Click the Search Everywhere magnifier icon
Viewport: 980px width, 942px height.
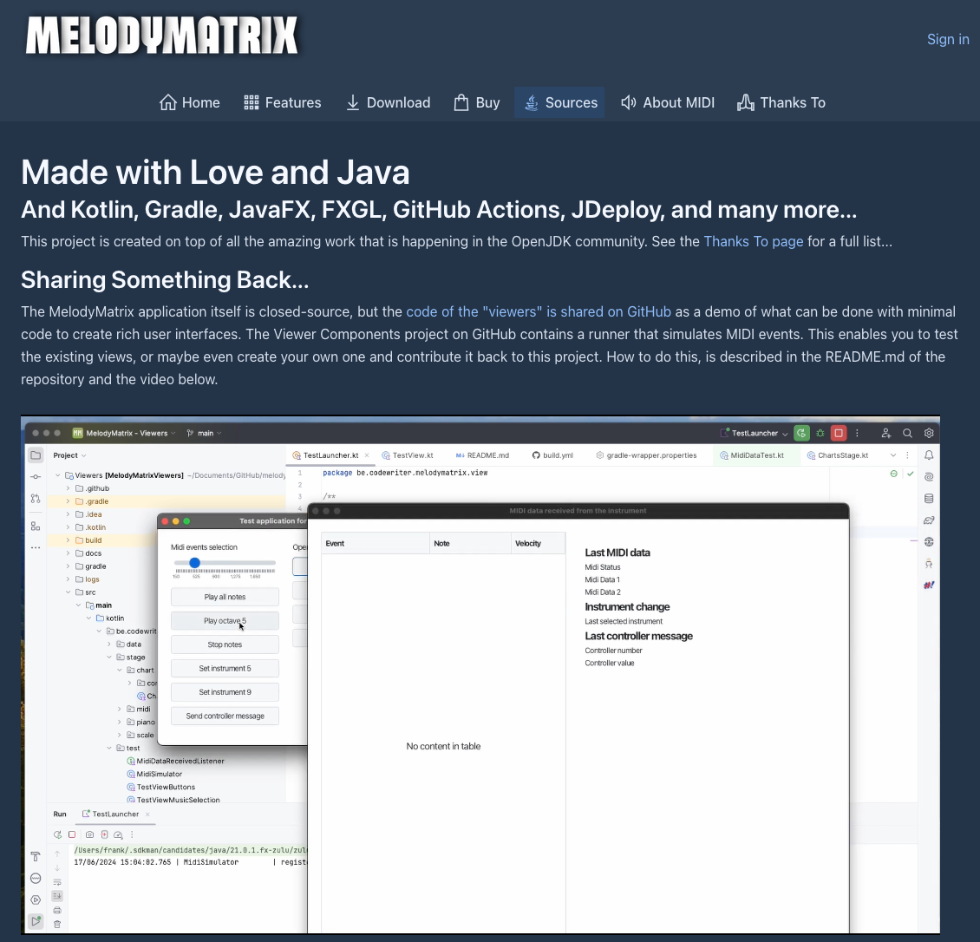pyautogui.click(x=907, y=433)
